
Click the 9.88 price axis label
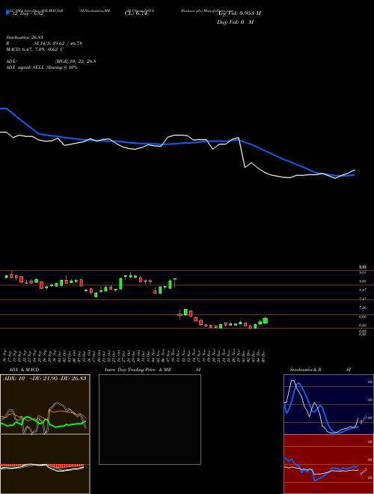point(362,267)
